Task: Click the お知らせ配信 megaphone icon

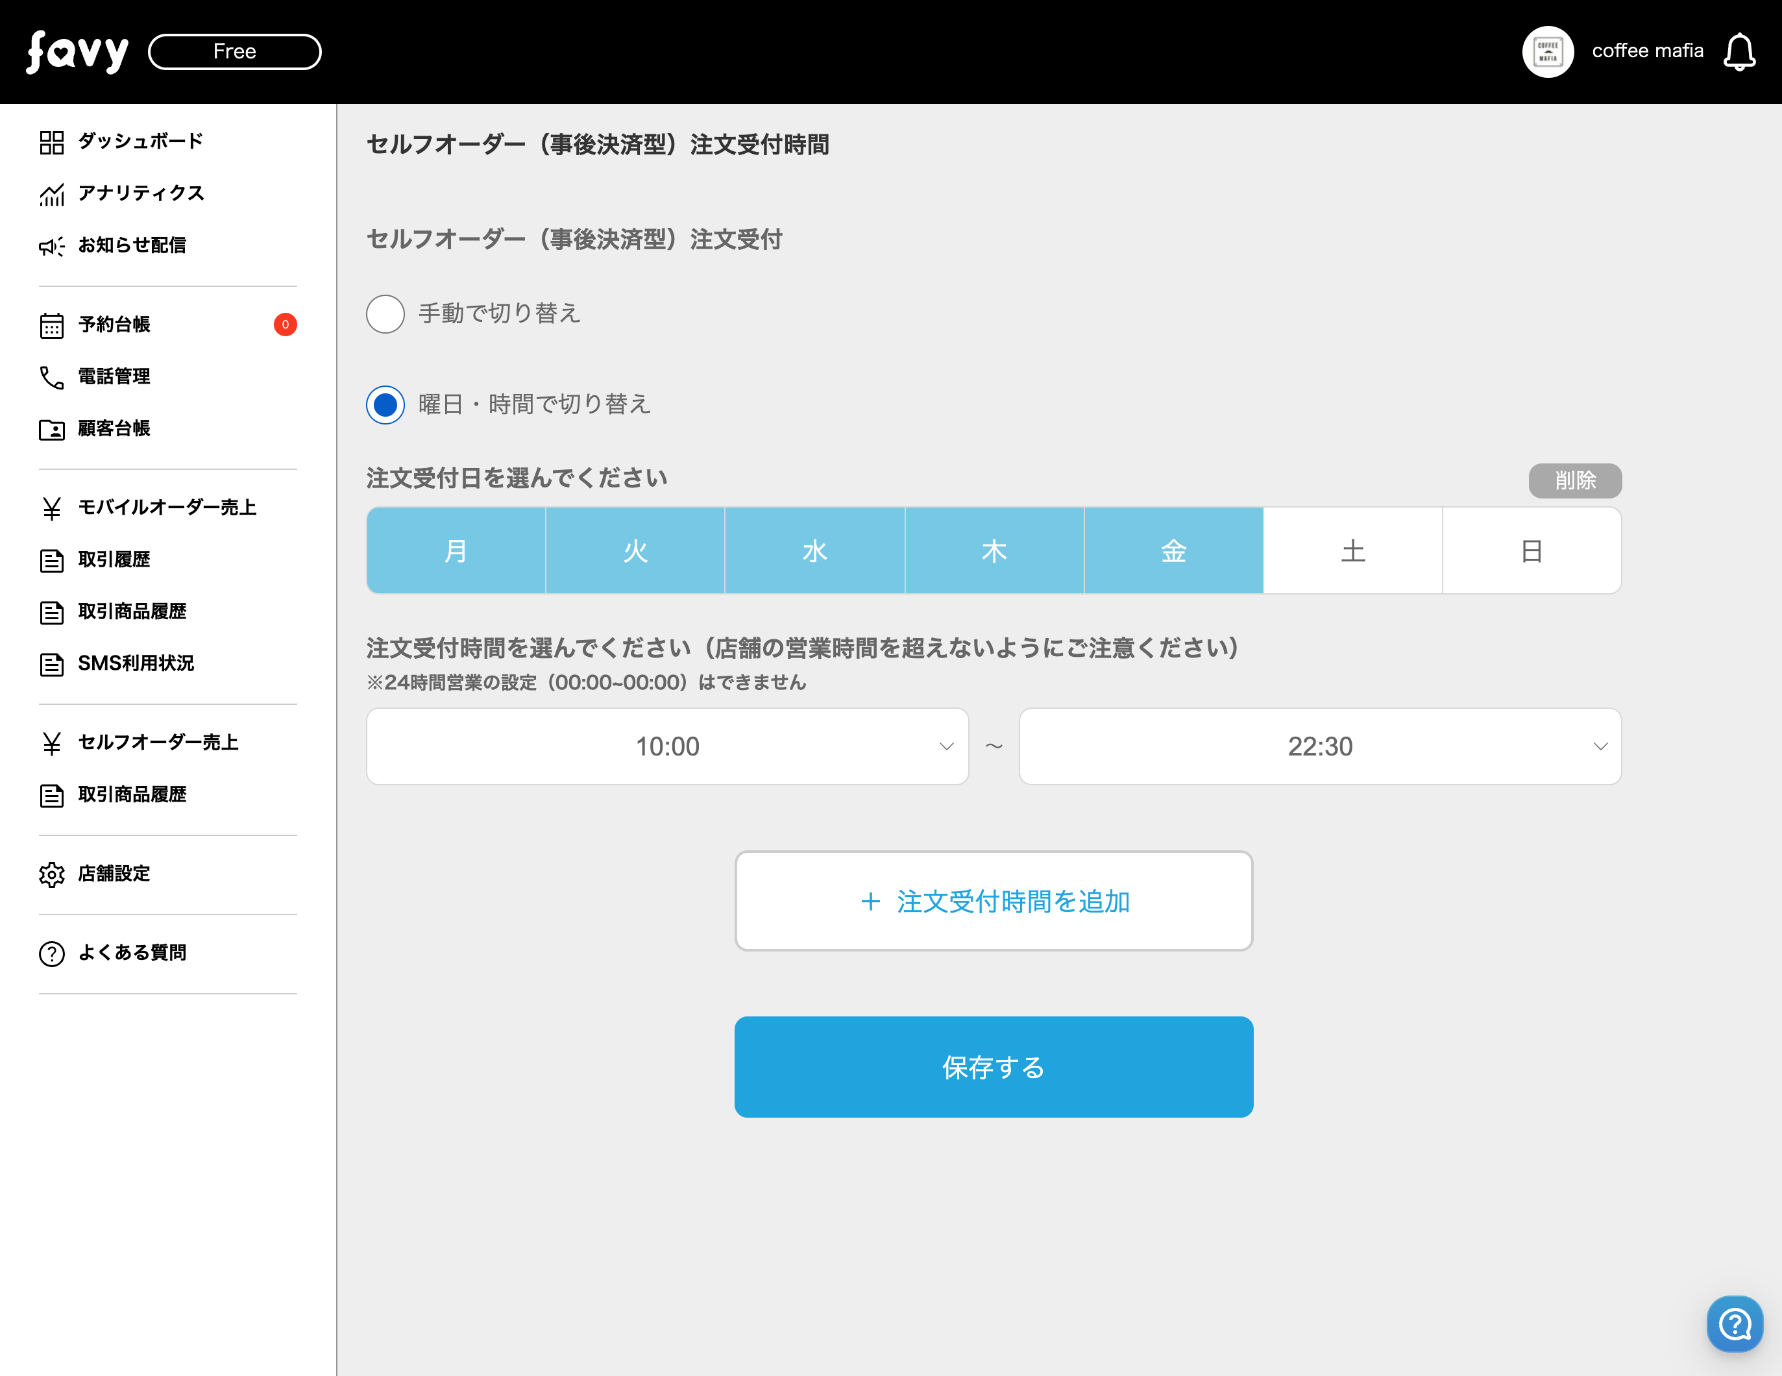Action: (51, 245)
